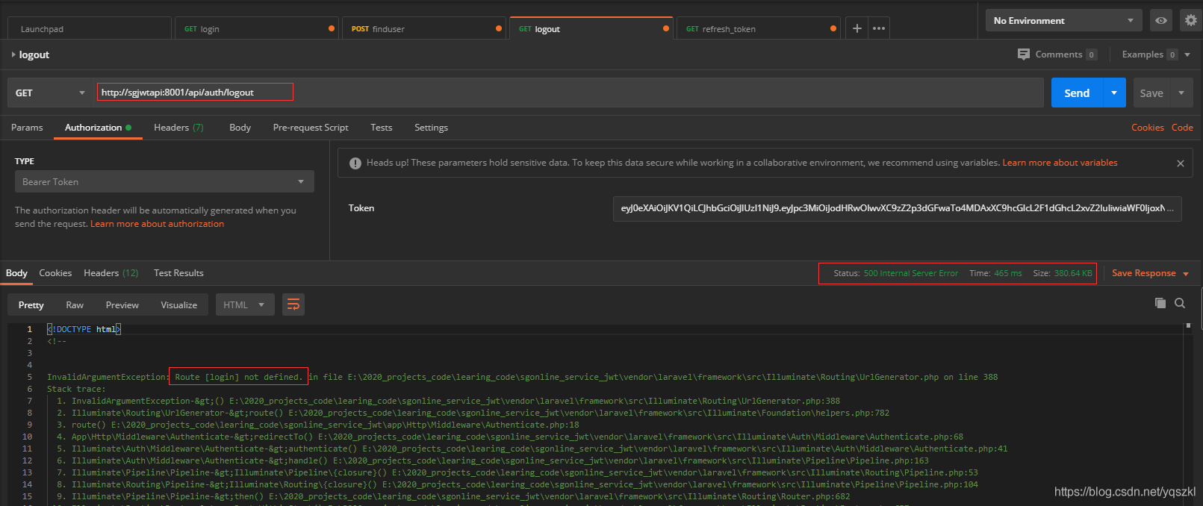
Task: Select the Raw response view
Action: 75,304
